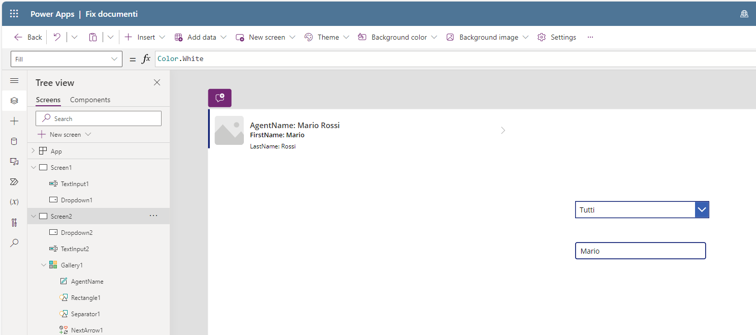Open the Theme menu
The image size is (756, 335).
tap(327, 37)
